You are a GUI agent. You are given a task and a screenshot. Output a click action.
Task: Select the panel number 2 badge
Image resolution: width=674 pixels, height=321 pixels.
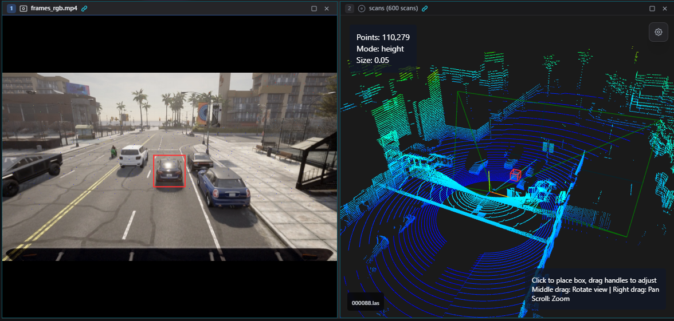click(350, 8)
